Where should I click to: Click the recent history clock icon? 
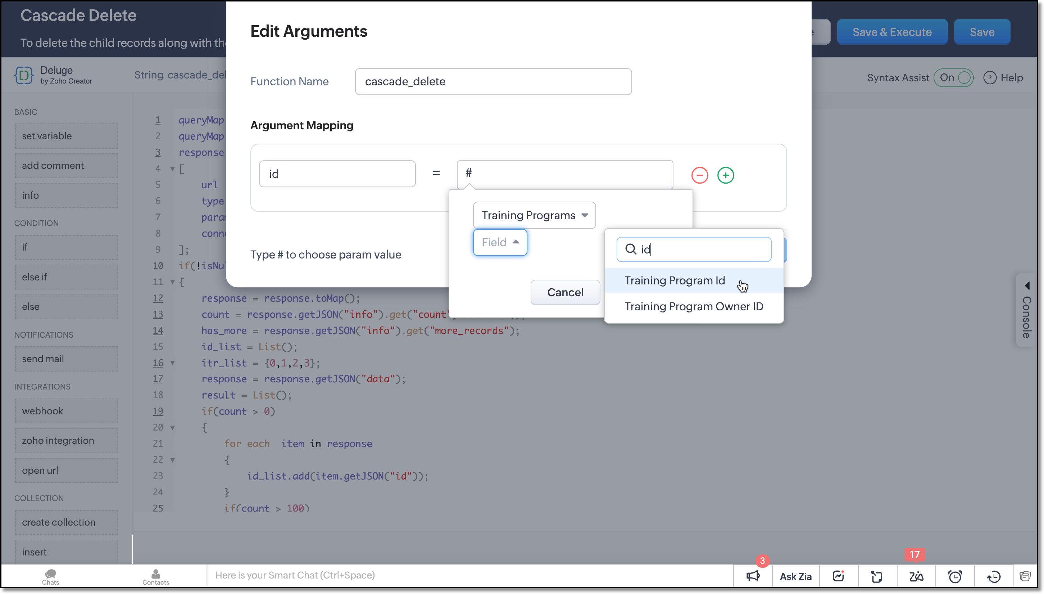993,576
